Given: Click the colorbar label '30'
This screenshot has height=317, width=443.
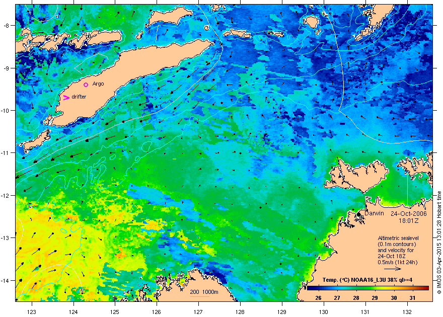Looking at the screenshot, I should point(394,298).
